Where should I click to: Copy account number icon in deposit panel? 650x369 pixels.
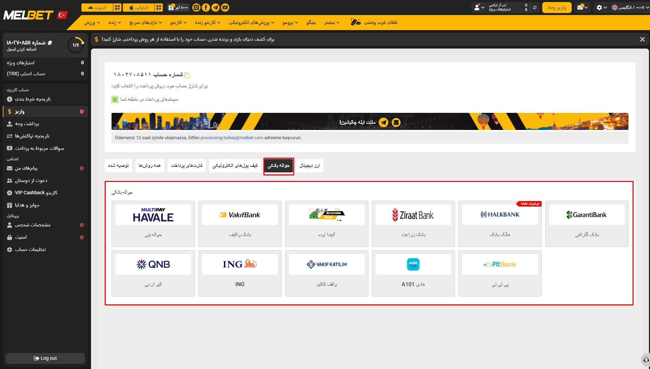pyautogui.click(x=187, y=75)
